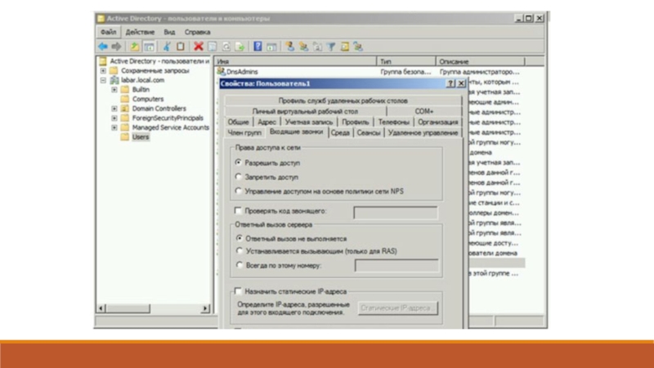The height and width of the screenshot is (368, 654).
Task: Open the Личный виртуальный рабочий стол tab
Action: click(305, 111)
